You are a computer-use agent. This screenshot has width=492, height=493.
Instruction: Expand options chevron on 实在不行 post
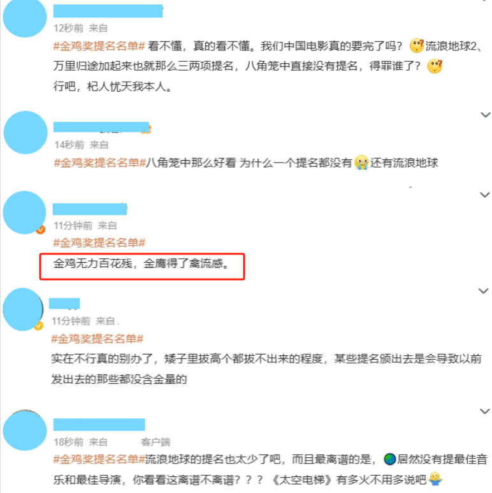tap(483, 291)
